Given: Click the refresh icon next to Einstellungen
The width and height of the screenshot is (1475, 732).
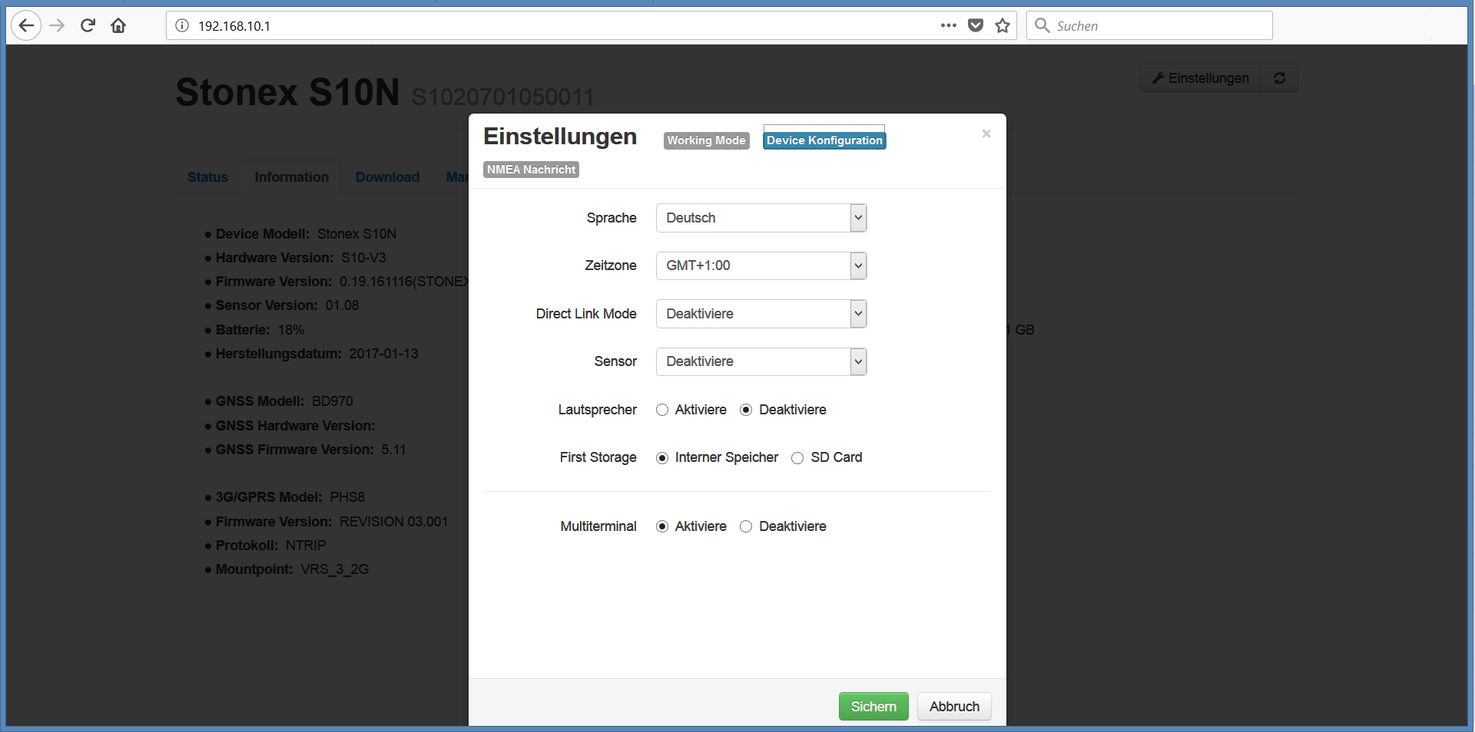Looking at the screenshot, I should pyautogui.click(x=1280, y=78).
